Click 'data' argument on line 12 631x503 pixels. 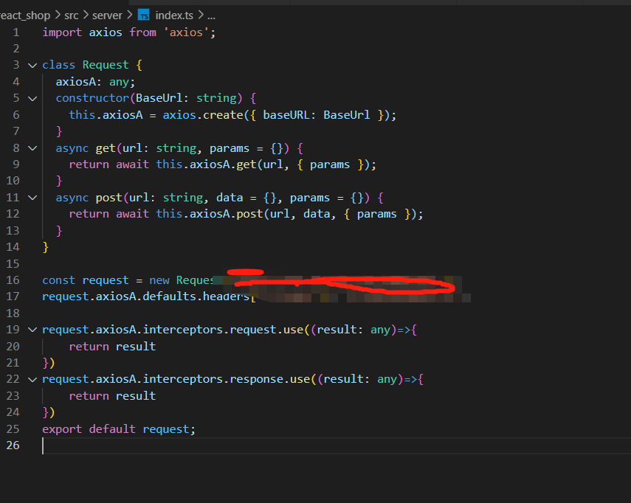[317, 214]
